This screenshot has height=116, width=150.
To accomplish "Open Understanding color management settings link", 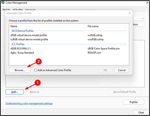I will tap(29, 103).
